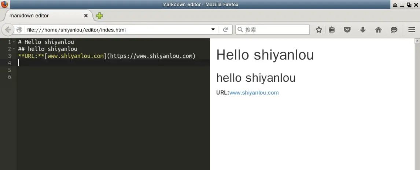Viewport: 420px width, 170px height.
Task: Click the smaller 'hello shiyanlou' preview heading
Action: click(256, 78)
